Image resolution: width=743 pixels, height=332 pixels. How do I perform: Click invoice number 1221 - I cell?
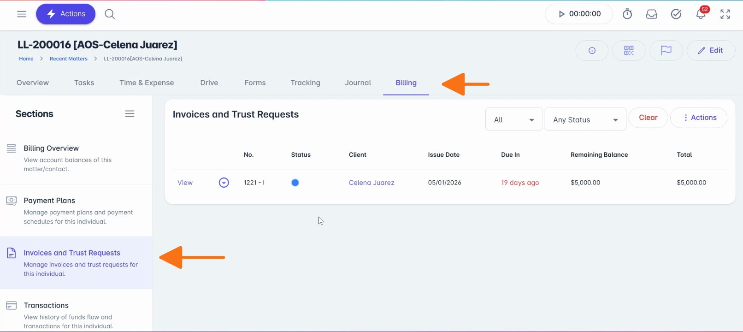coord(254,183)
